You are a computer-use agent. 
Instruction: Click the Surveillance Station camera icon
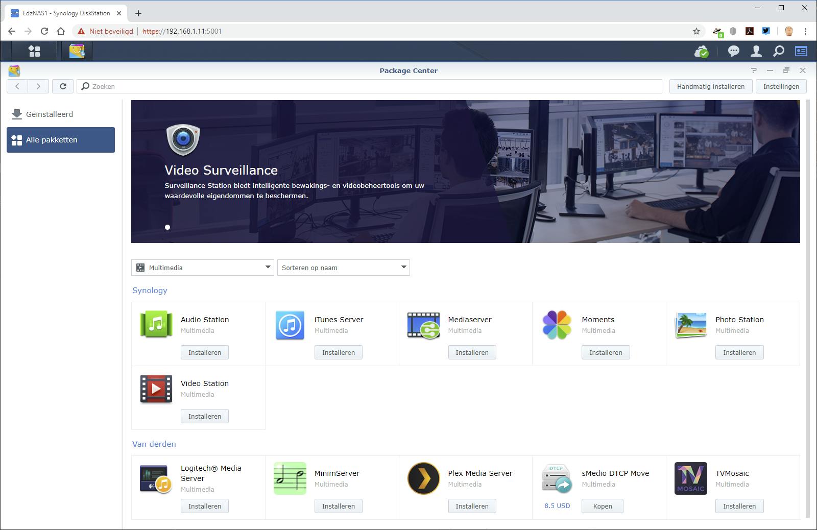[183, 139]
